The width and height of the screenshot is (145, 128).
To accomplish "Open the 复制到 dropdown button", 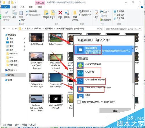I will click(52, 15).
